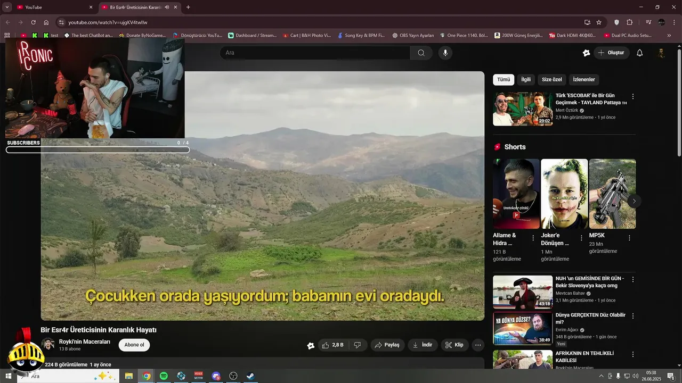The width and height of the screenshot is (682, 383).
Task: Switch to the YouTube home tab
Action: click(x=54, y=7)
